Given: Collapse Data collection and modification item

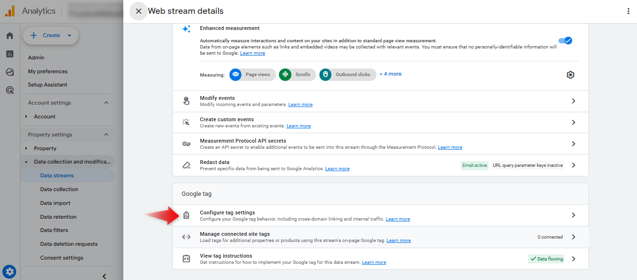Looking at the screenshot, I should click(x=27, y=162).
